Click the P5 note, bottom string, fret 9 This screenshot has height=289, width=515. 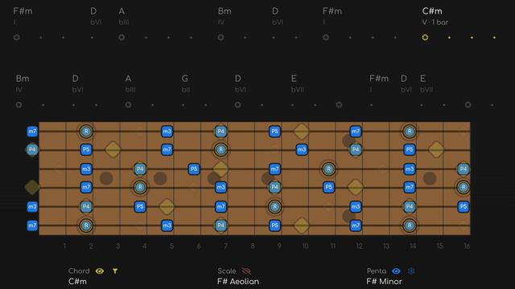pyautogui.click(x=275, y=226)
